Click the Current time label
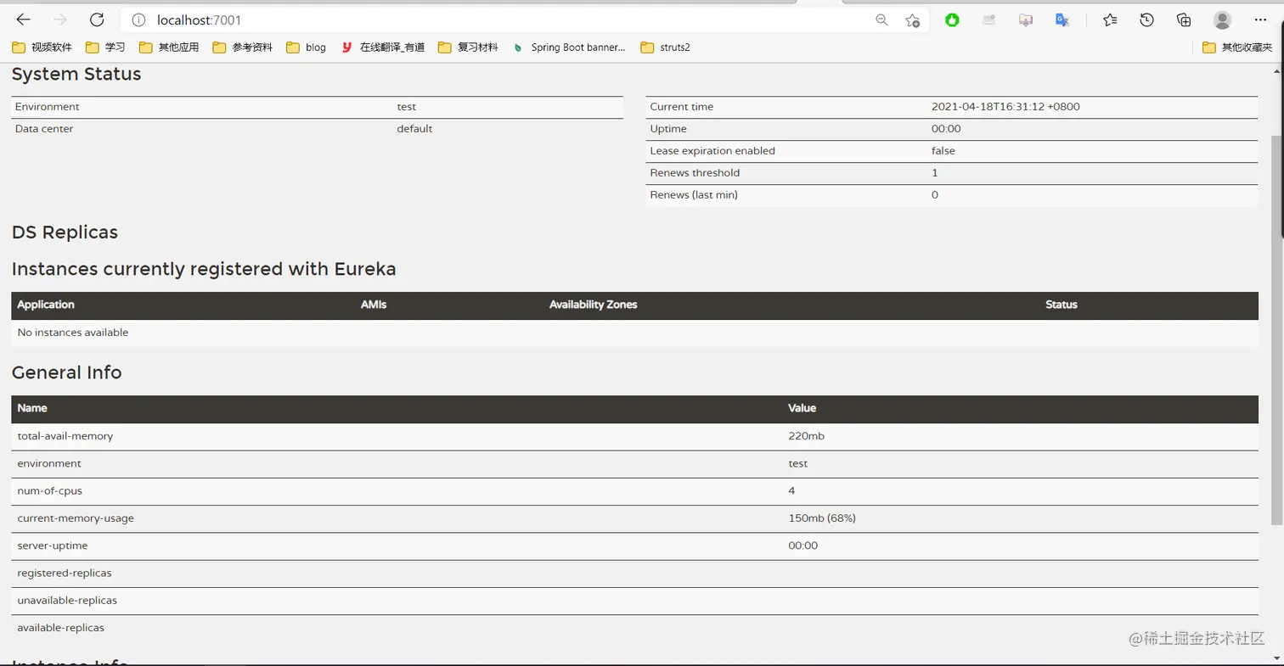This screenshot has width=1284, height=666. 681,107
